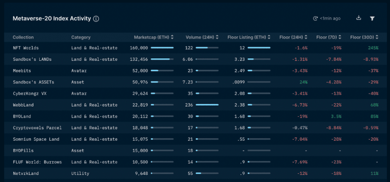The image size is (390, 182).
Task: Sort by Floor (7D) arrows
Action: point(340,37)
